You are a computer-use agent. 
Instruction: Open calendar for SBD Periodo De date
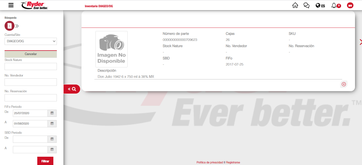pos(52,139)
